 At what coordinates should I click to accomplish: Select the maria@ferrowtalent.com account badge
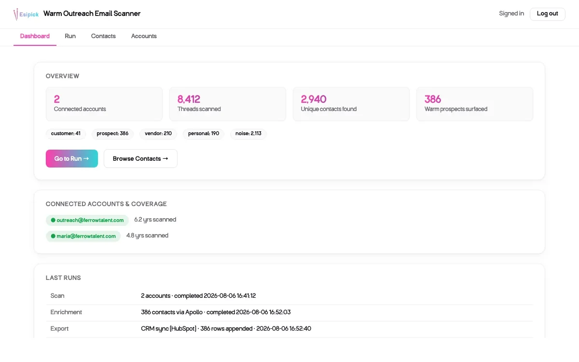coord(83,236)
